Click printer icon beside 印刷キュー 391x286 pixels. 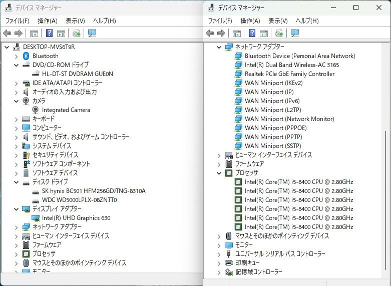pos(229,263)
